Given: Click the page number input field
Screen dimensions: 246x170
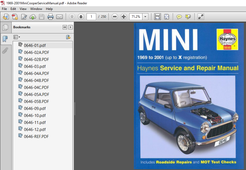Looking at the screenshot, I should pyautogui.click(x=91, y=17).
